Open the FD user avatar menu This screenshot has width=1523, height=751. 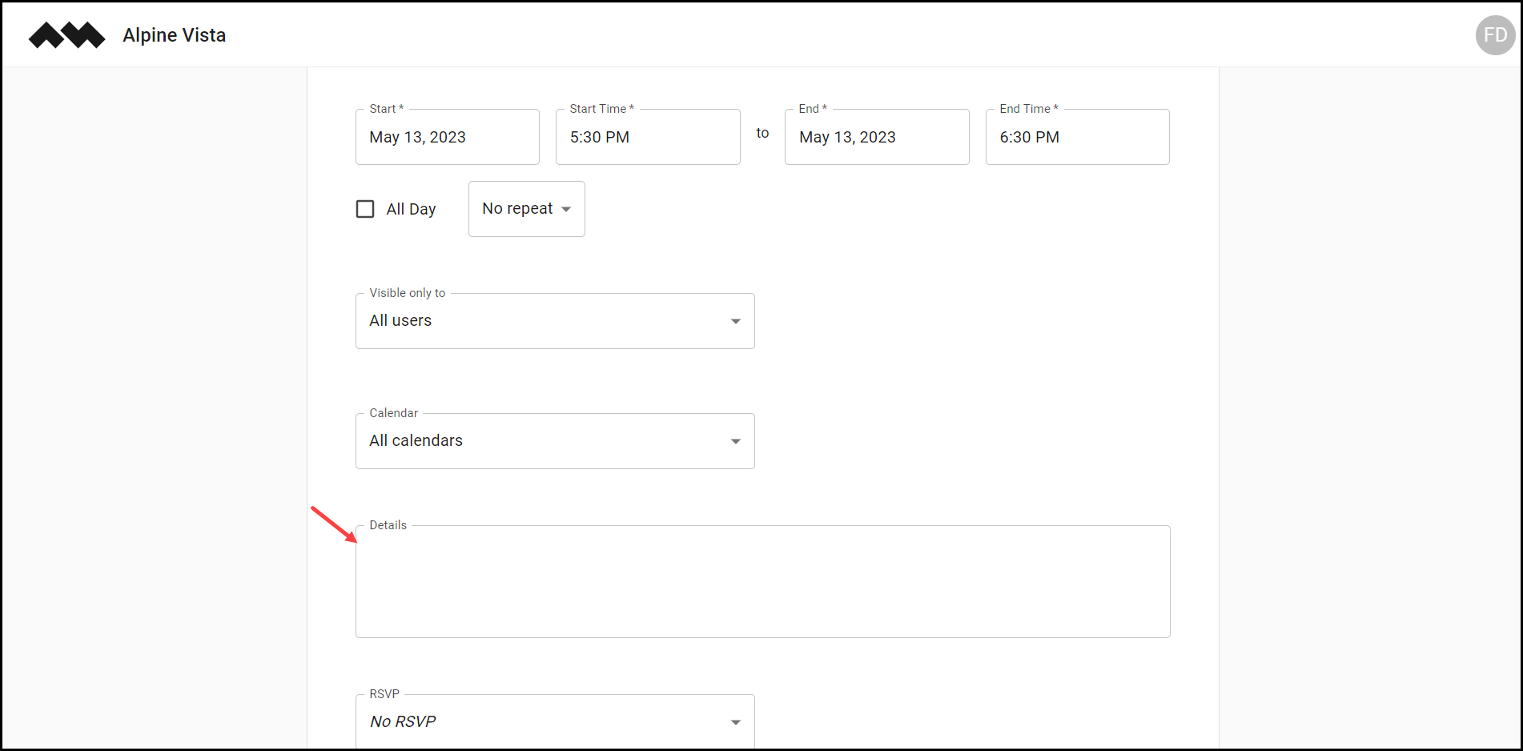[1495, 35]
